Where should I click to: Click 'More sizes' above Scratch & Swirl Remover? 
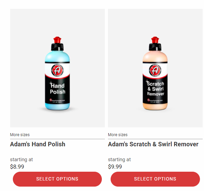[118, 135]
